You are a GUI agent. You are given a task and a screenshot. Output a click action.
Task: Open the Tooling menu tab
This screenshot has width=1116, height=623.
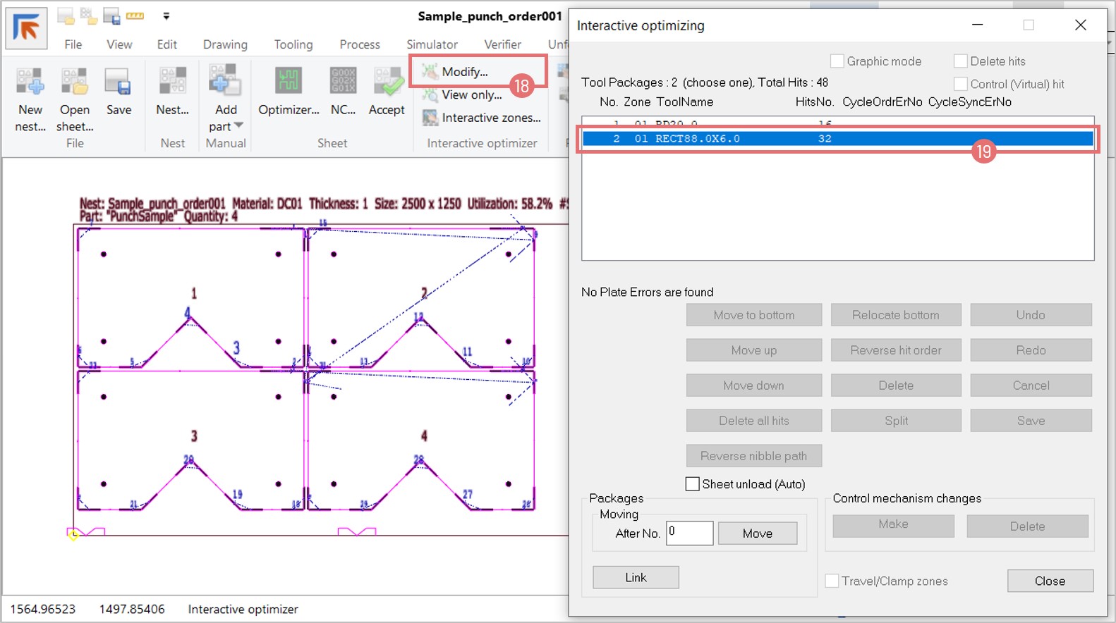pos(293,44)
